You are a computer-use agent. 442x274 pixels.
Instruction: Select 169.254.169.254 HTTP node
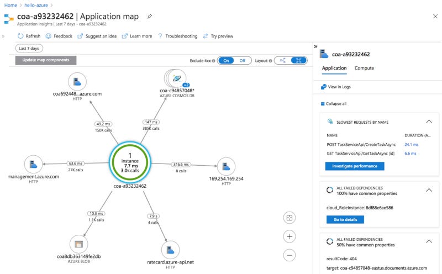[x=226, y=166]
